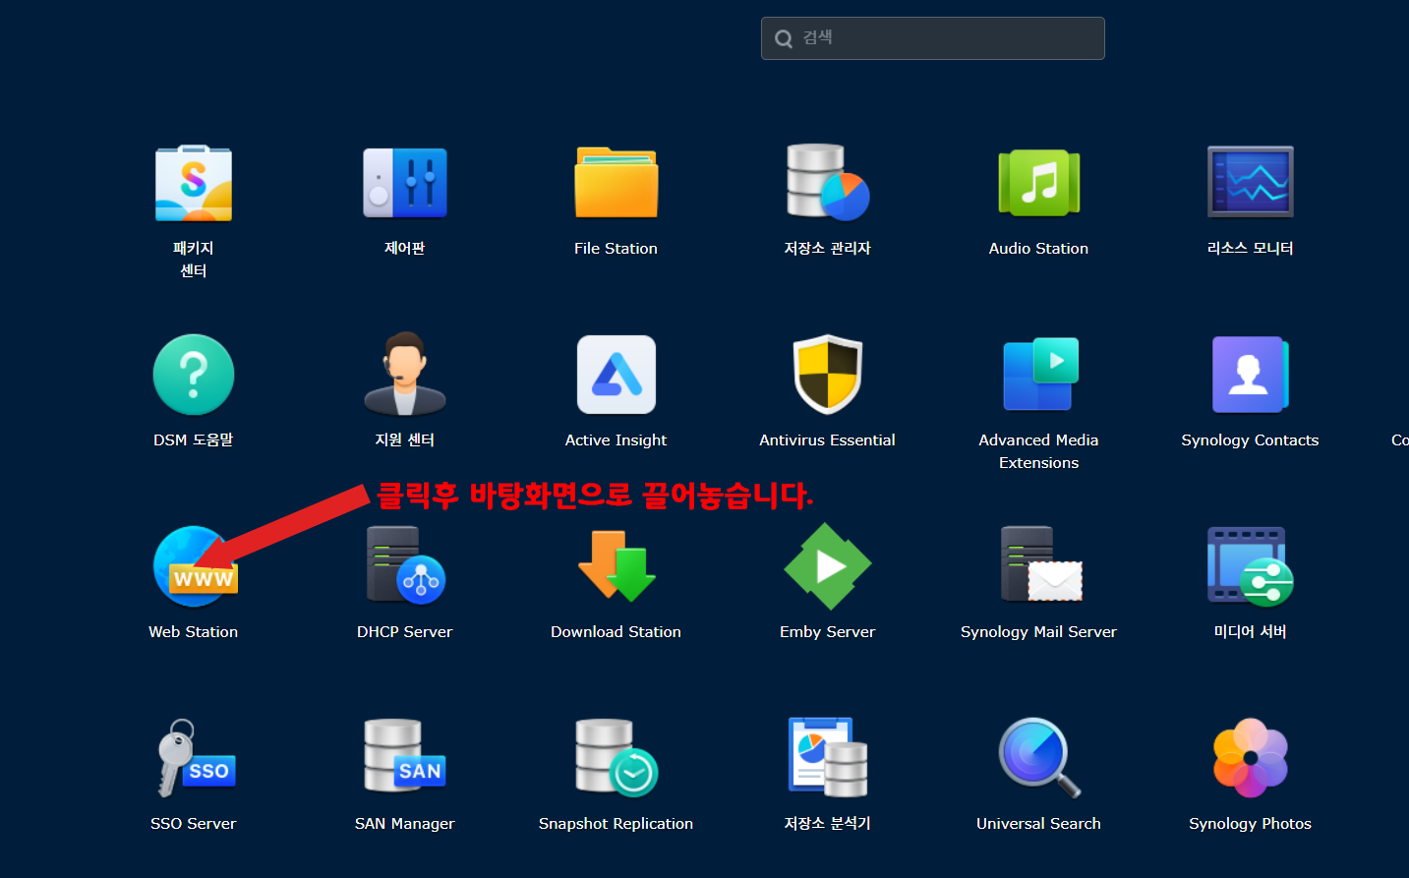Click the "SAN Manager" label text

[405, 824]
